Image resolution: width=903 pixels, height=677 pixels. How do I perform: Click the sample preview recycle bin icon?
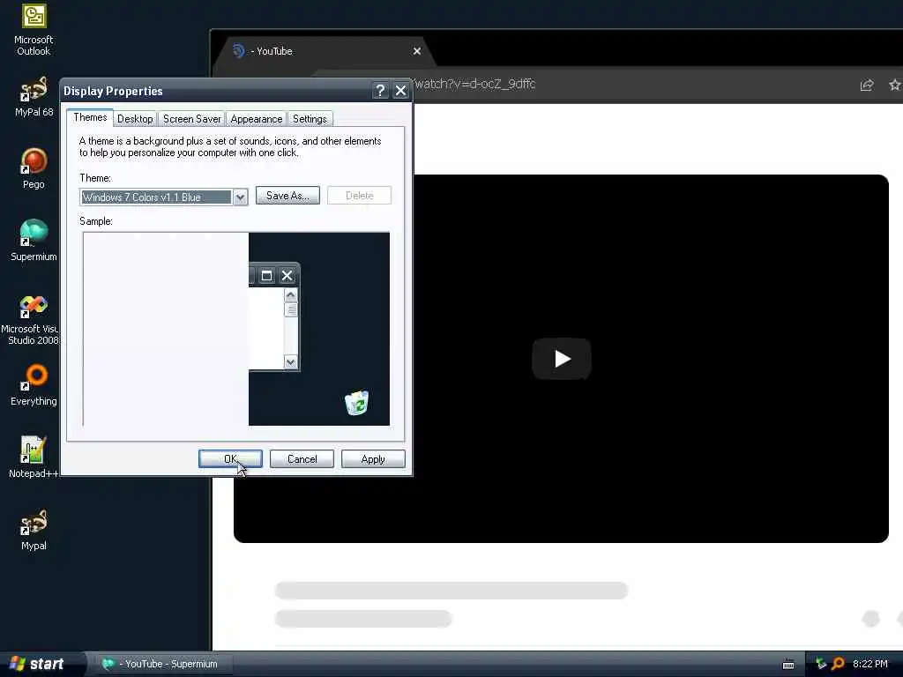[357, 402]
